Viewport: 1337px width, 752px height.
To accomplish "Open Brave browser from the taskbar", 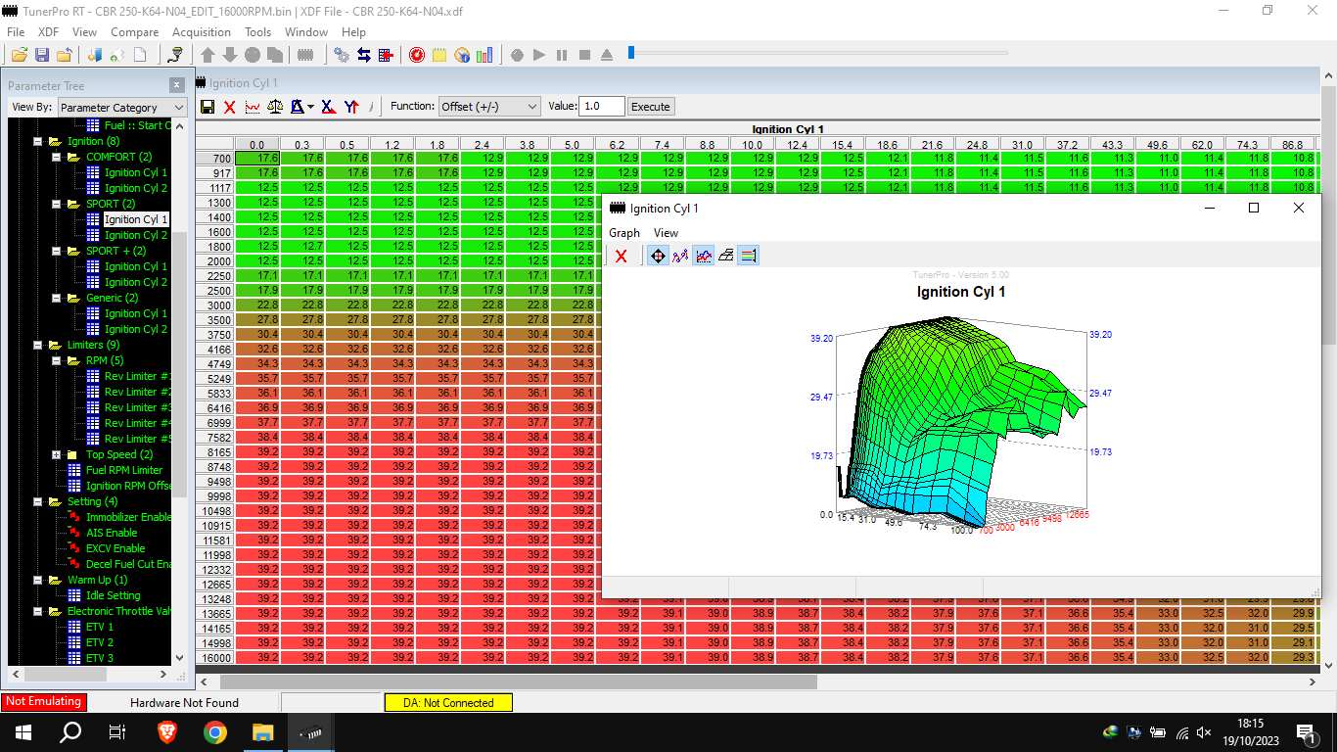I will tap(168, 732).
